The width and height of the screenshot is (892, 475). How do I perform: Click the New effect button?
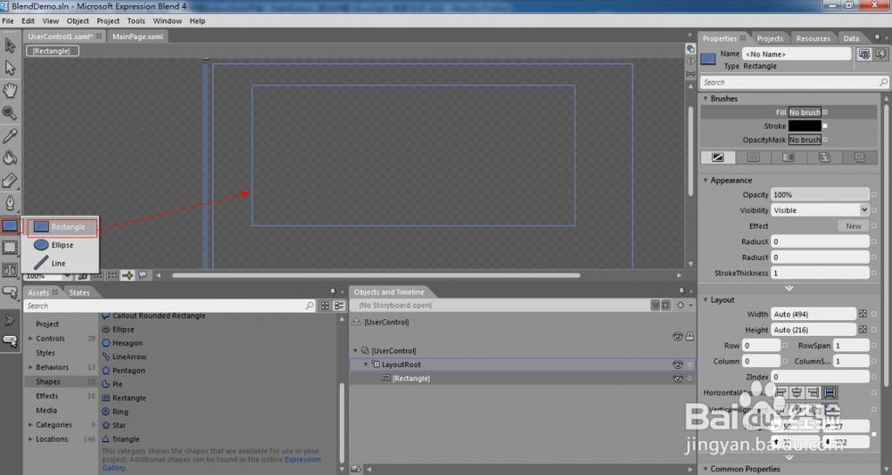click(x=854, y=226)
